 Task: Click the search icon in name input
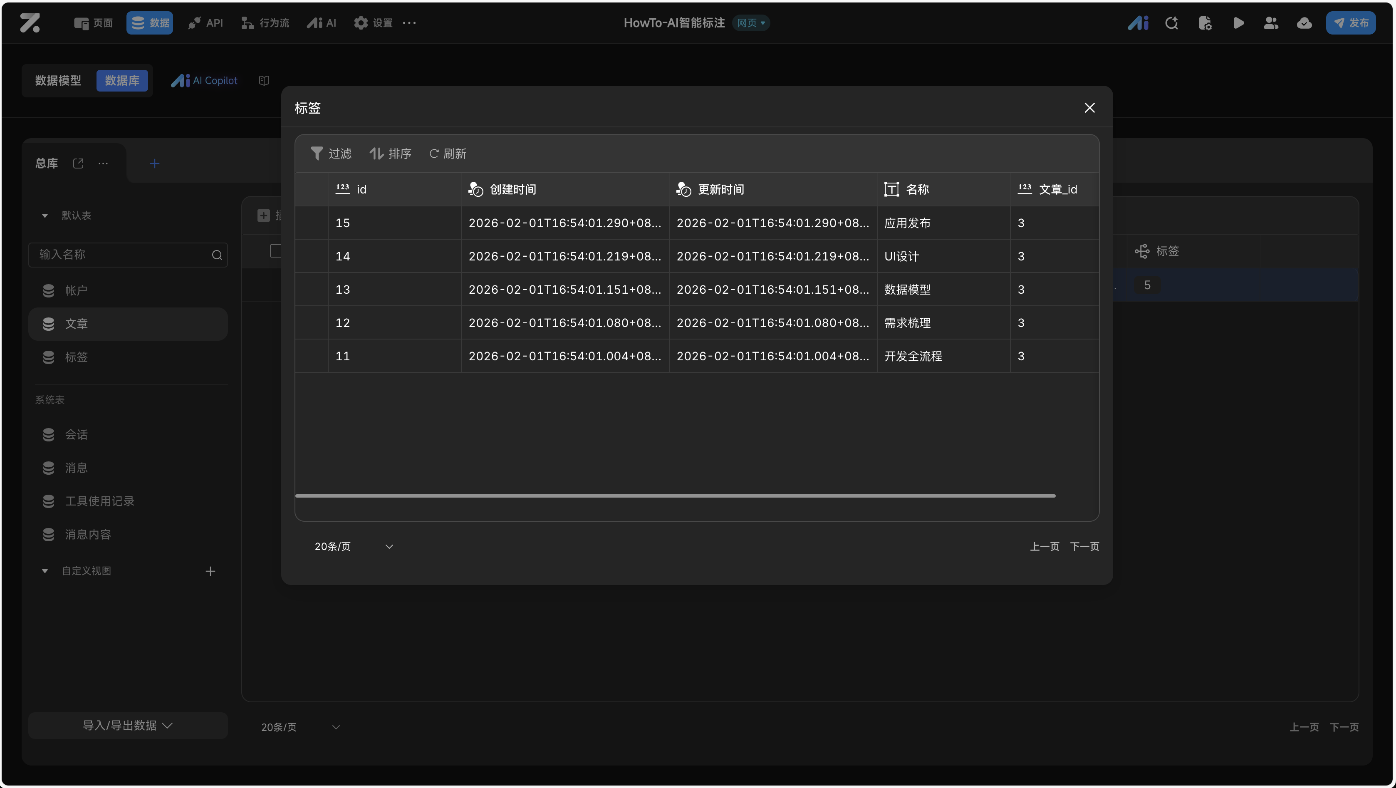click(x=217, y=255)
